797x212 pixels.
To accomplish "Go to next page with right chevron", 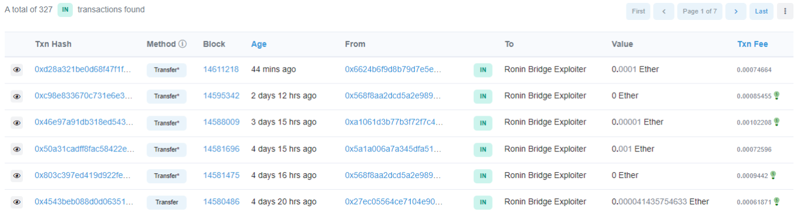I will (735, 11).
